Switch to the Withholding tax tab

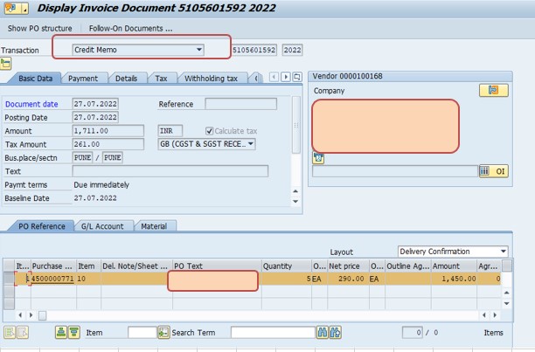pos(211,79)
